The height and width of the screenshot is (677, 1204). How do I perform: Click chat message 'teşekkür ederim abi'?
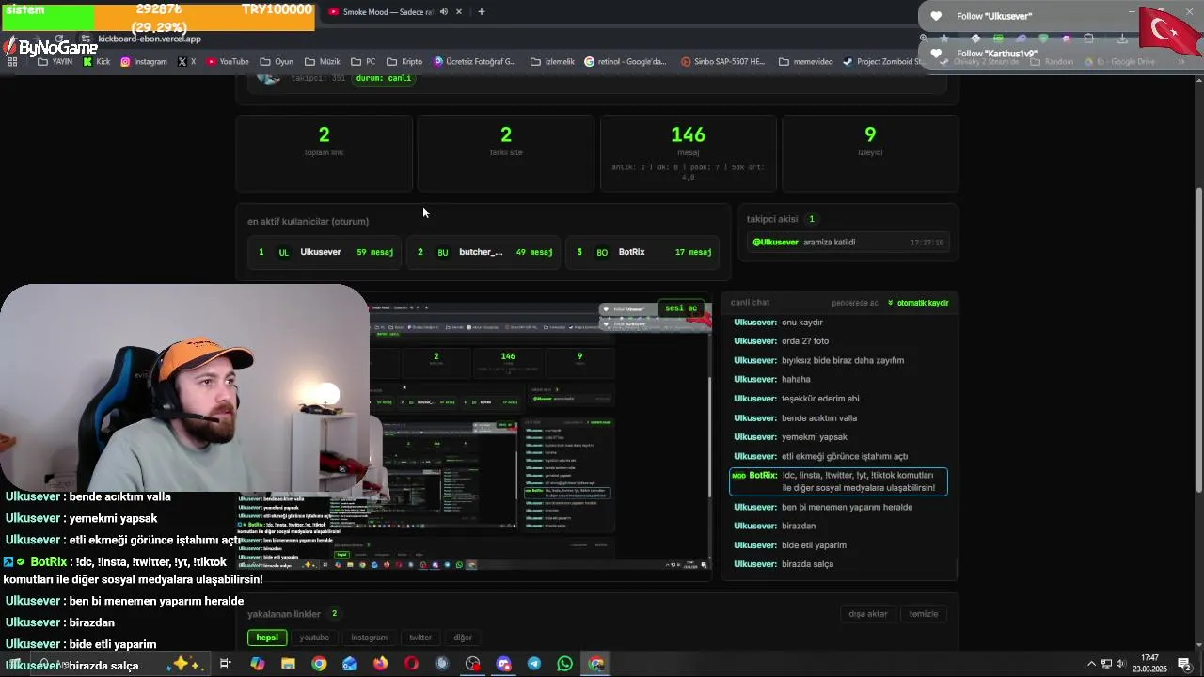pyautogui.click(x=797, y=399)
